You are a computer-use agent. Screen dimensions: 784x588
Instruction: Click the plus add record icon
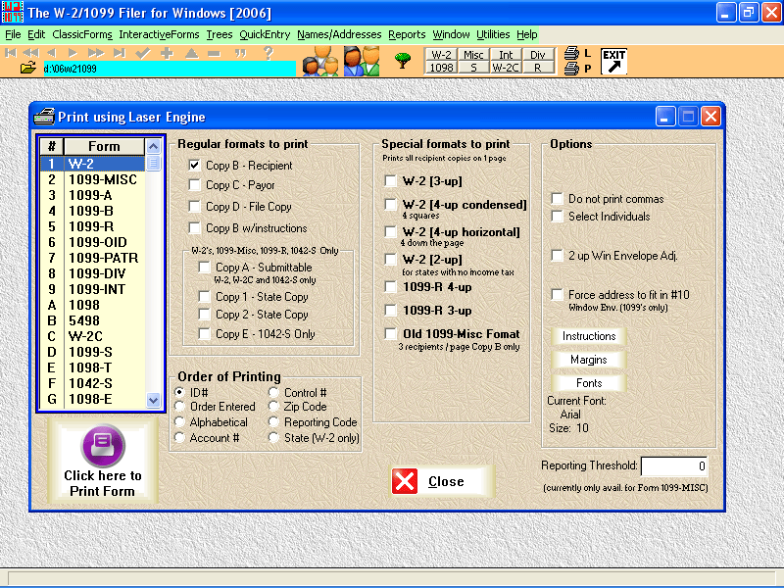click(167, 53)
